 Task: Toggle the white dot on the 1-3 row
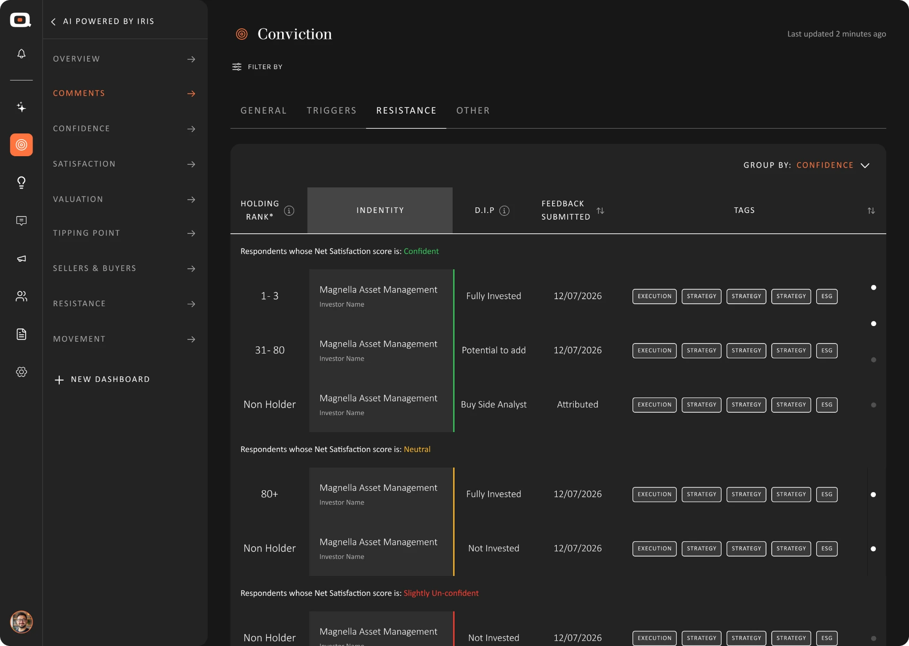click(873, 287)
